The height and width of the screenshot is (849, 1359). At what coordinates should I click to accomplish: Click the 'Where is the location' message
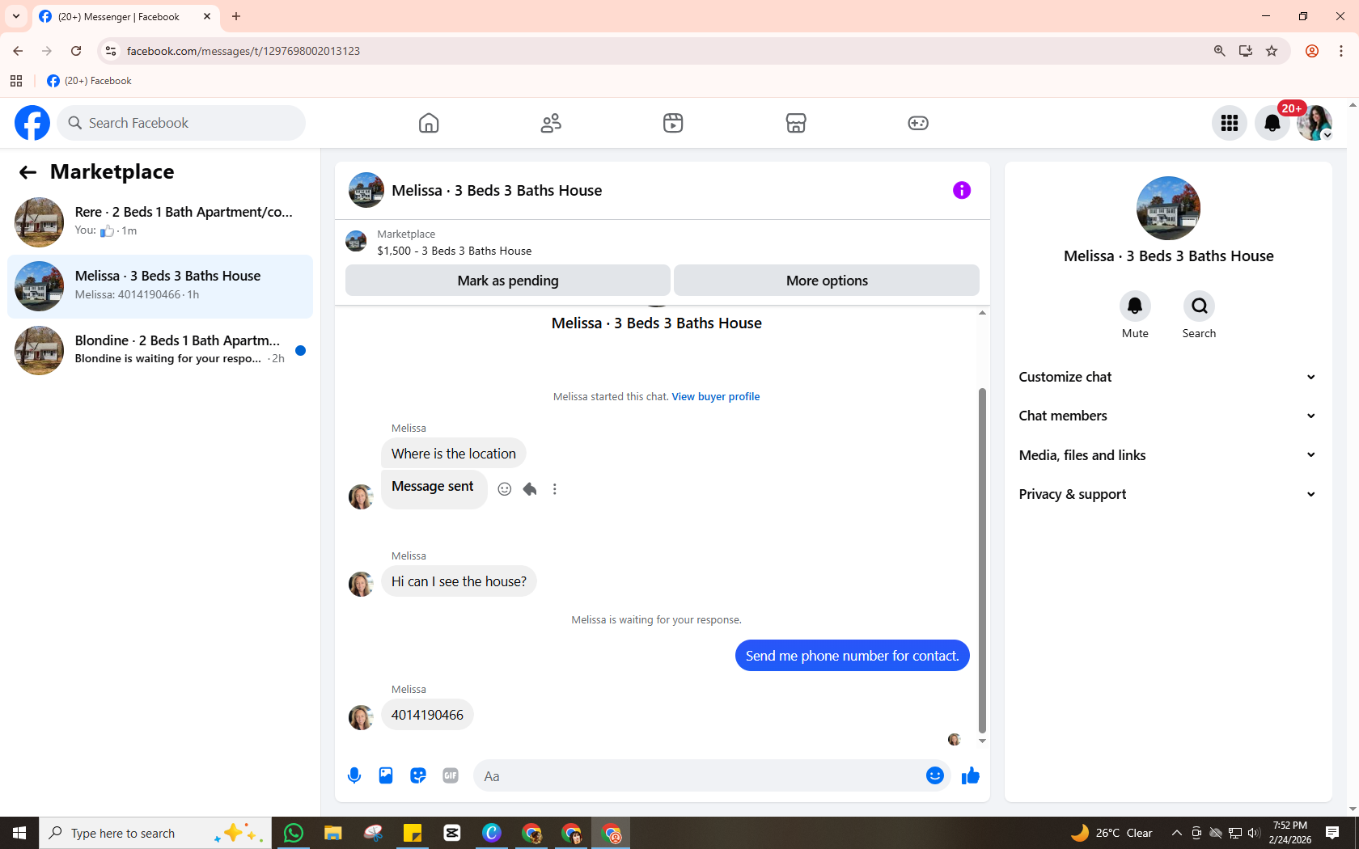click(454, 454)
